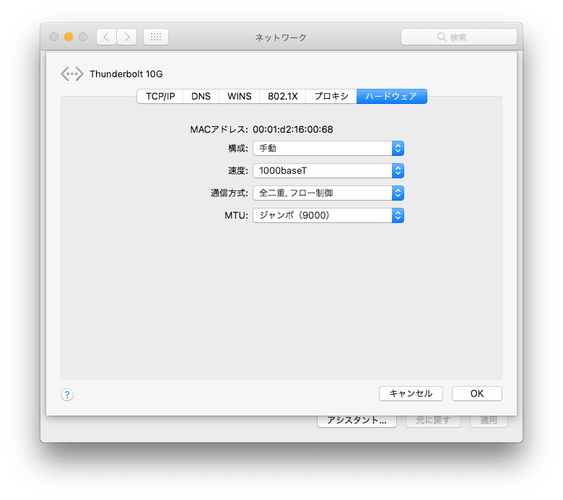Open the DNS tab
This screenshot has width=563, height=500.
(201, 96)
